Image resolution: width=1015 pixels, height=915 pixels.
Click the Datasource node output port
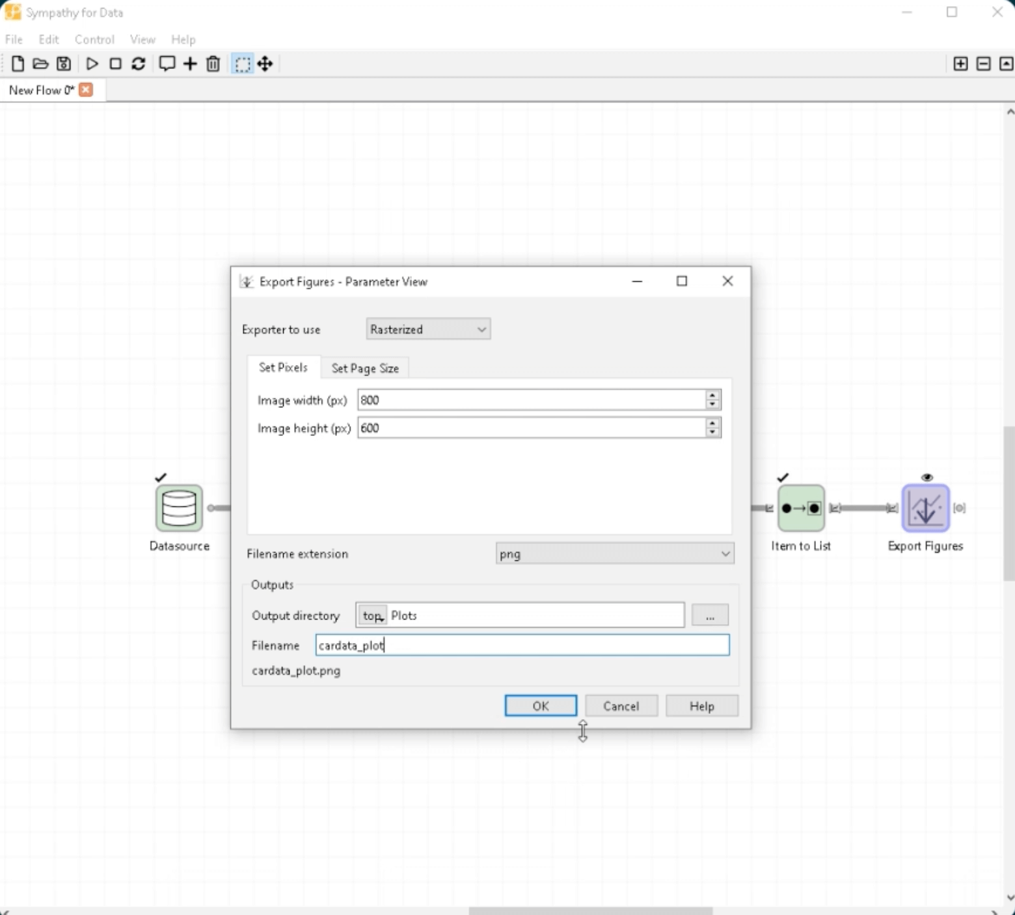211,508
